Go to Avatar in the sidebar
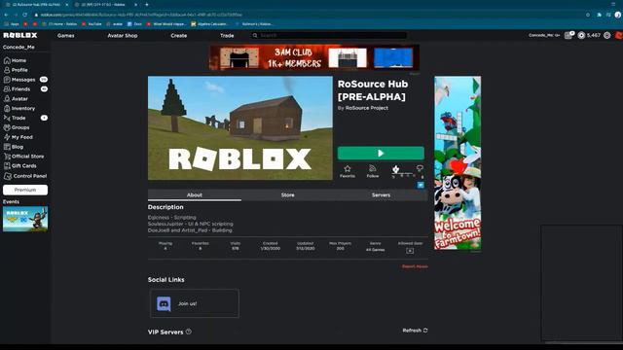This screenshot has height=350, width=623. pyautogui.click(x=16, y=99)
